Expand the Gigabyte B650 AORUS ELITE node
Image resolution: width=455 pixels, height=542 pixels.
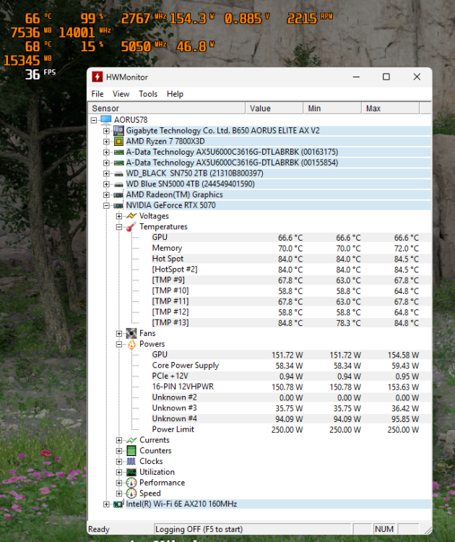106,131
